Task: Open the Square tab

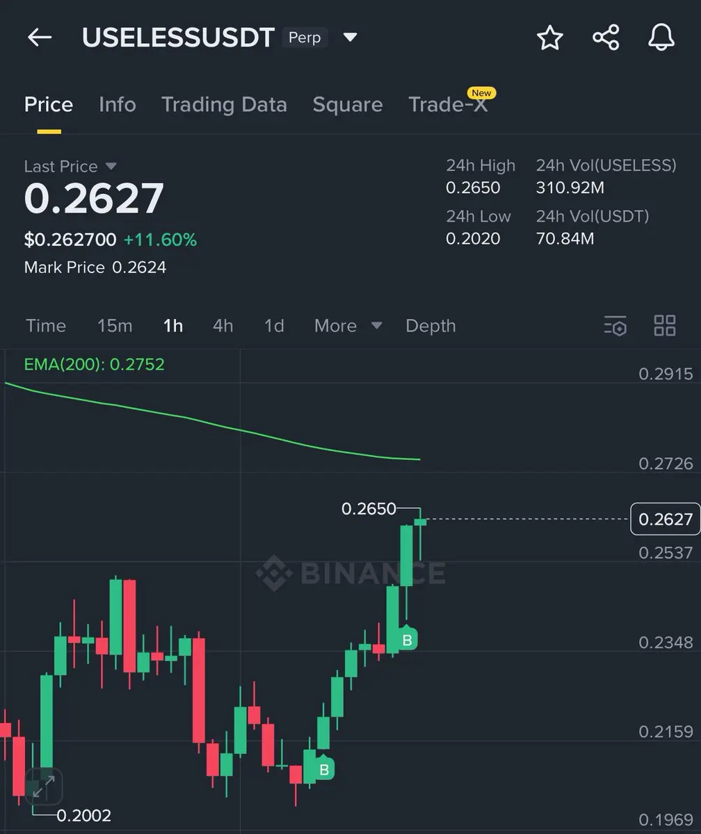Action: pyautogui.click(x=347, y=104)
